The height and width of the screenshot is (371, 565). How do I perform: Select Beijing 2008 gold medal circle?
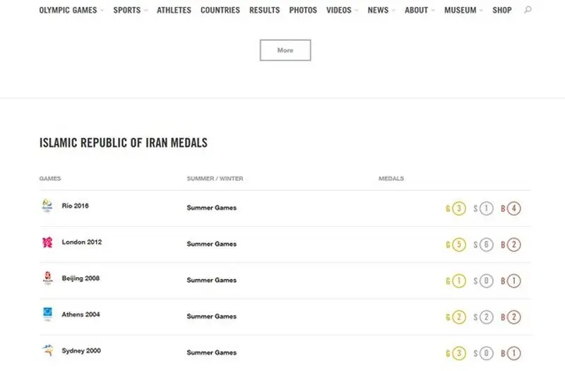458,281
